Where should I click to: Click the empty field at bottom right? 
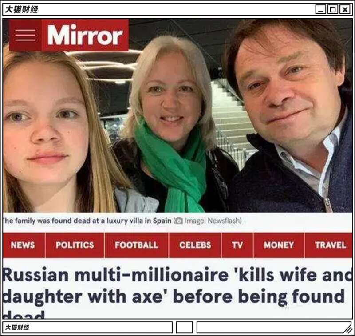(269, 328)
